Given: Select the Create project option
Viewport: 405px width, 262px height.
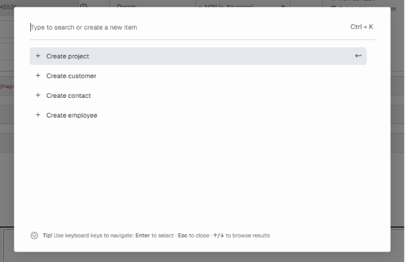Looking at the screenshot, I should 198,56.
